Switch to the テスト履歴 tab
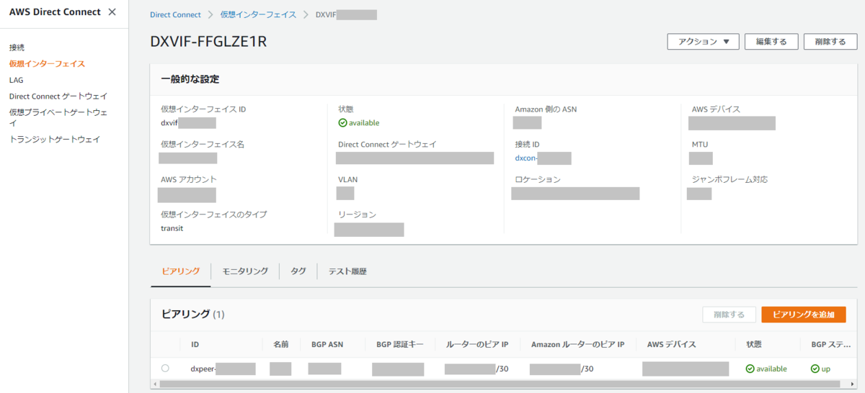This screenshot has width=865, height=393. coord(347,271)
